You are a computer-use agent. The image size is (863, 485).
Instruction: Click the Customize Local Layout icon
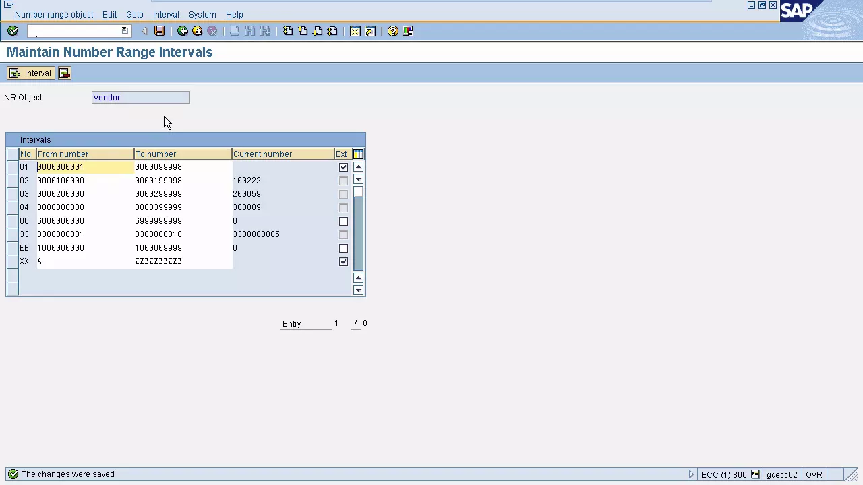[408, 31]
